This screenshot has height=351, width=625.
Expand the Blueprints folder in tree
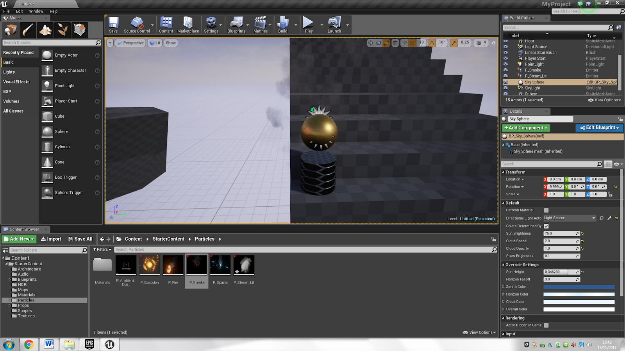9,279
